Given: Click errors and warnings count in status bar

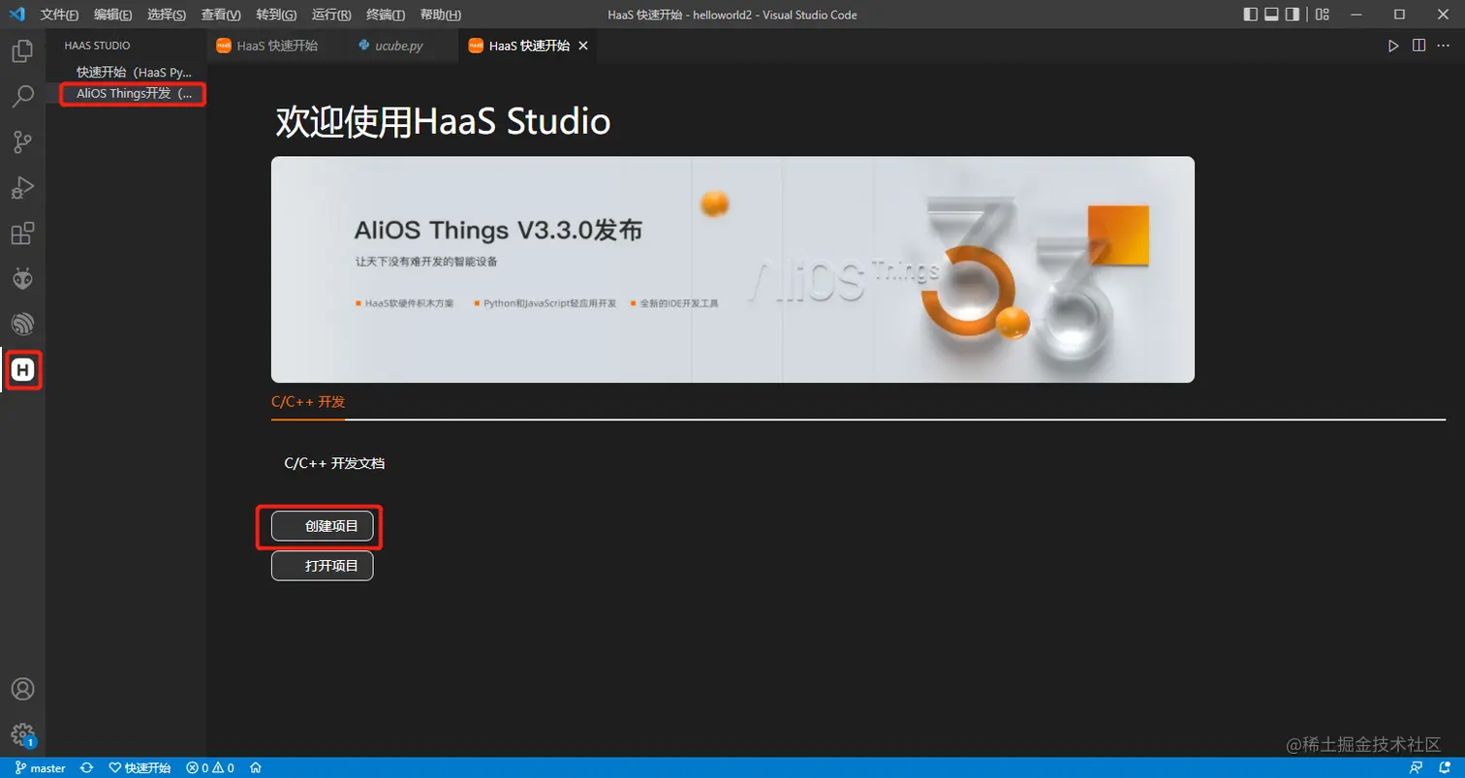Looking at the screenshot, I should pyautogui.click(x=210, y=768).
